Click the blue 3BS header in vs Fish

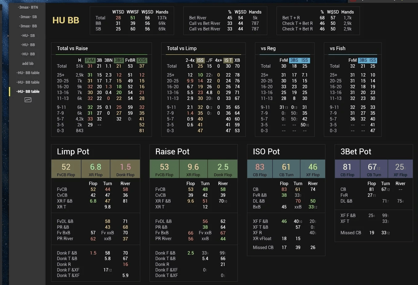pos(363,60)
